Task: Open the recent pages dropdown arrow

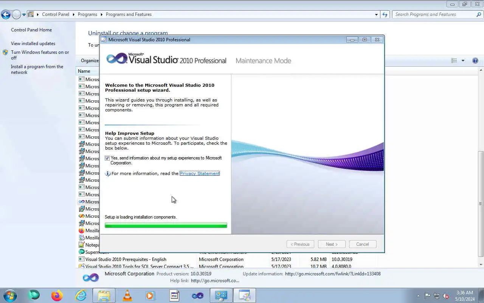Action: pos(24,15)
